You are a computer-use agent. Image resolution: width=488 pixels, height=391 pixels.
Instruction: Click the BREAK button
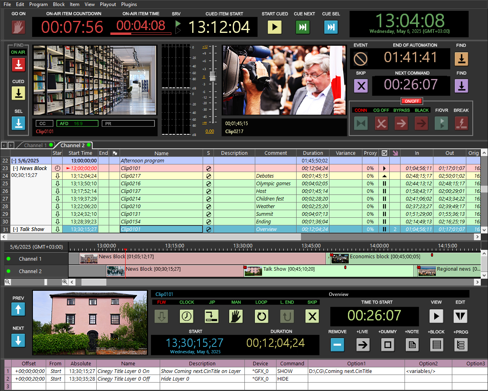[461, 123]
